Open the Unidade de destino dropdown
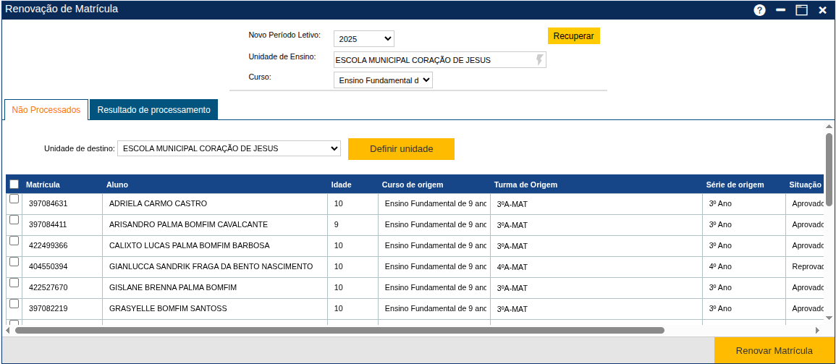 229,148
